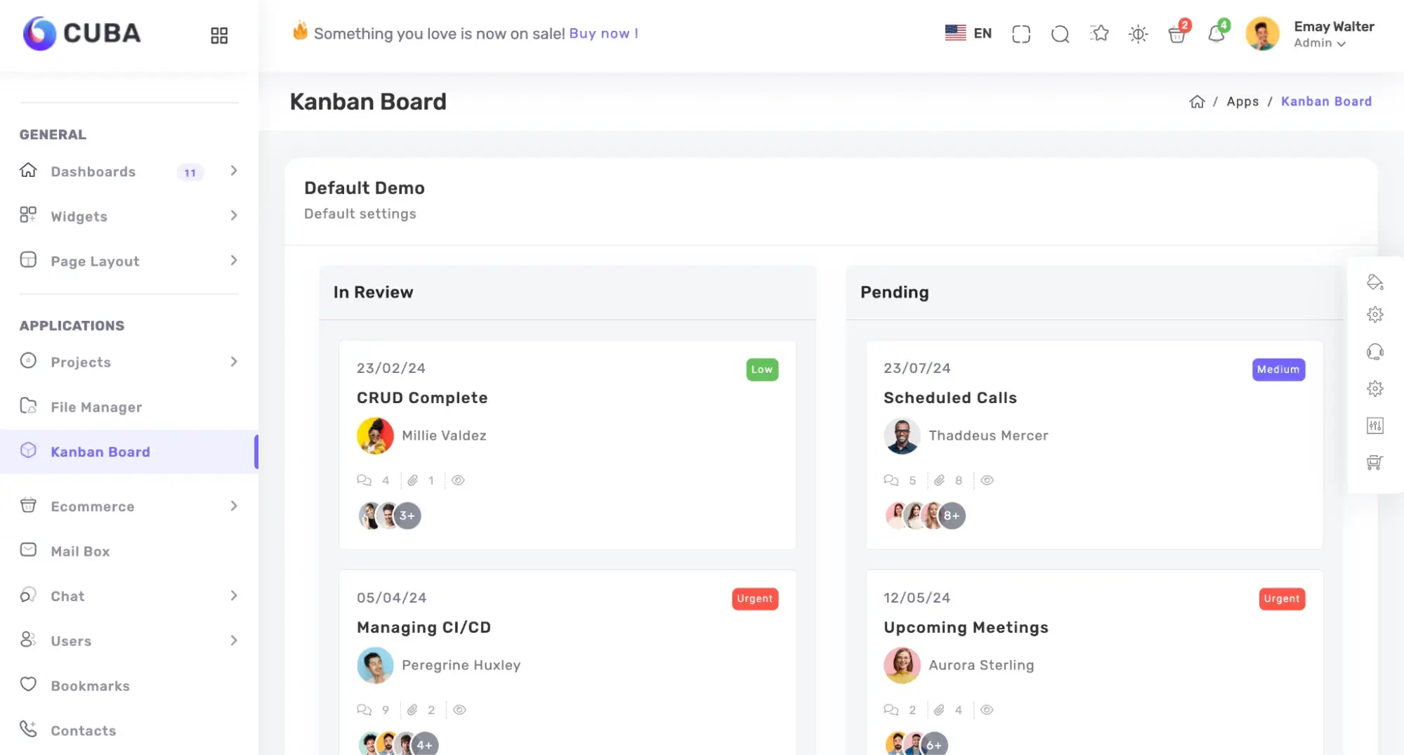Screen dimensions: 1404x755
Task: Expand the Chat chevron
Action: click(x=234, y=596)
